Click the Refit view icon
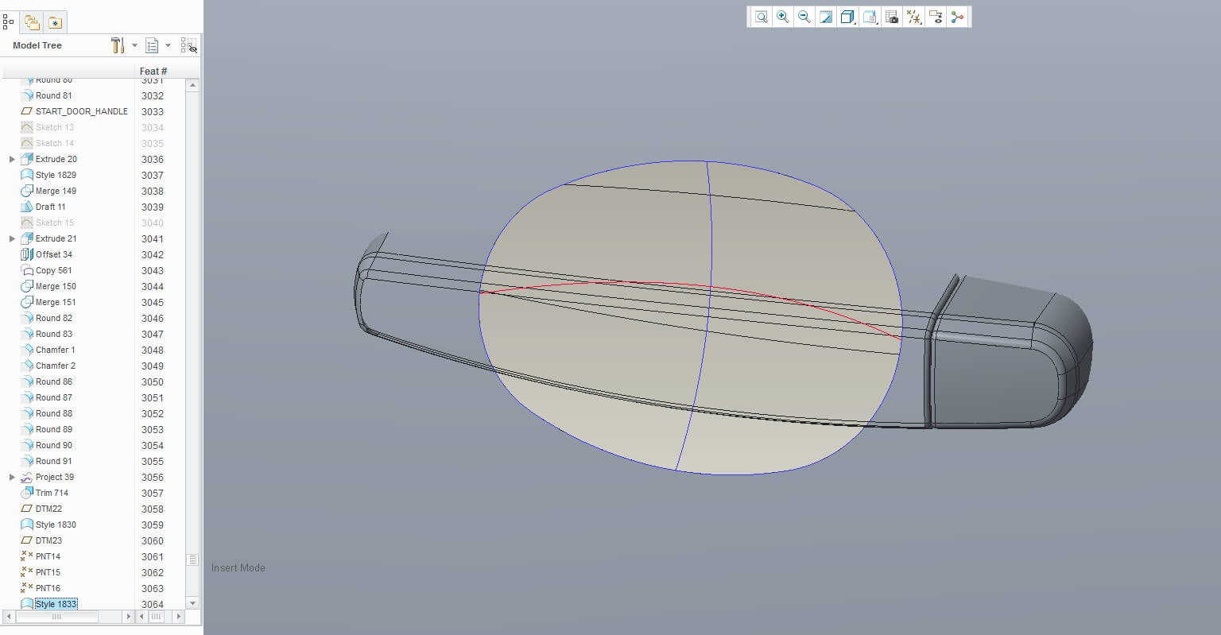Viewport: 1221px width, 635px height. (x=762, y=17)
